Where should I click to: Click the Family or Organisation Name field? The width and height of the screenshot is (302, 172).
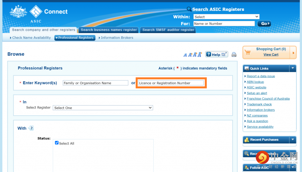pos(95,83)
